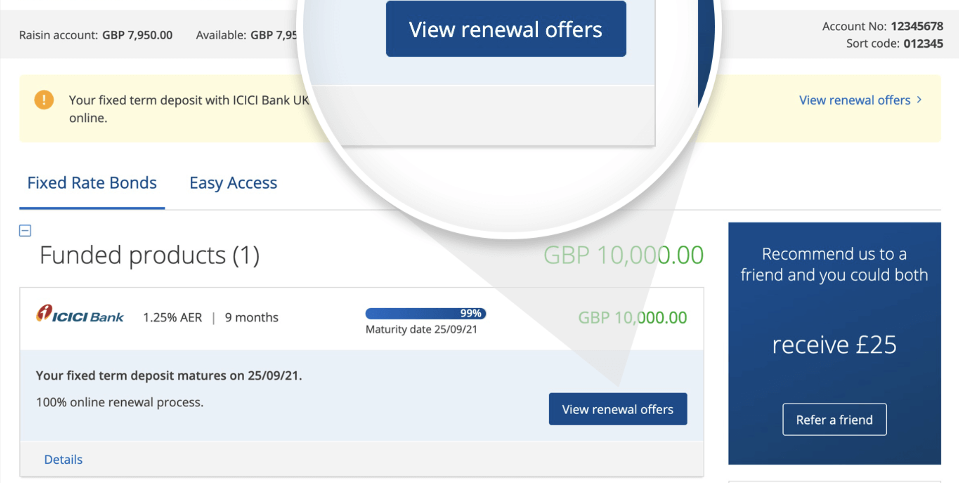959x483 pixels.
Task: Click the Maturity date 25/09/21 label
Action: pyautogui.click(x=421, y=330)
